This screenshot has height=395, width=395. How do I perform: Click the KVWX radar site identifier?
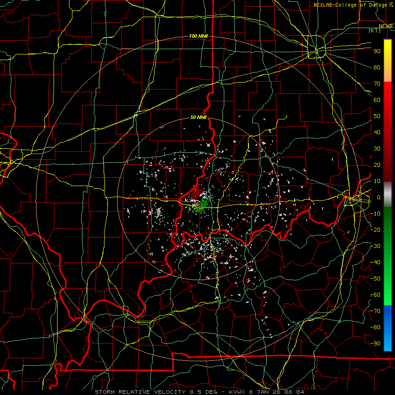237,392
